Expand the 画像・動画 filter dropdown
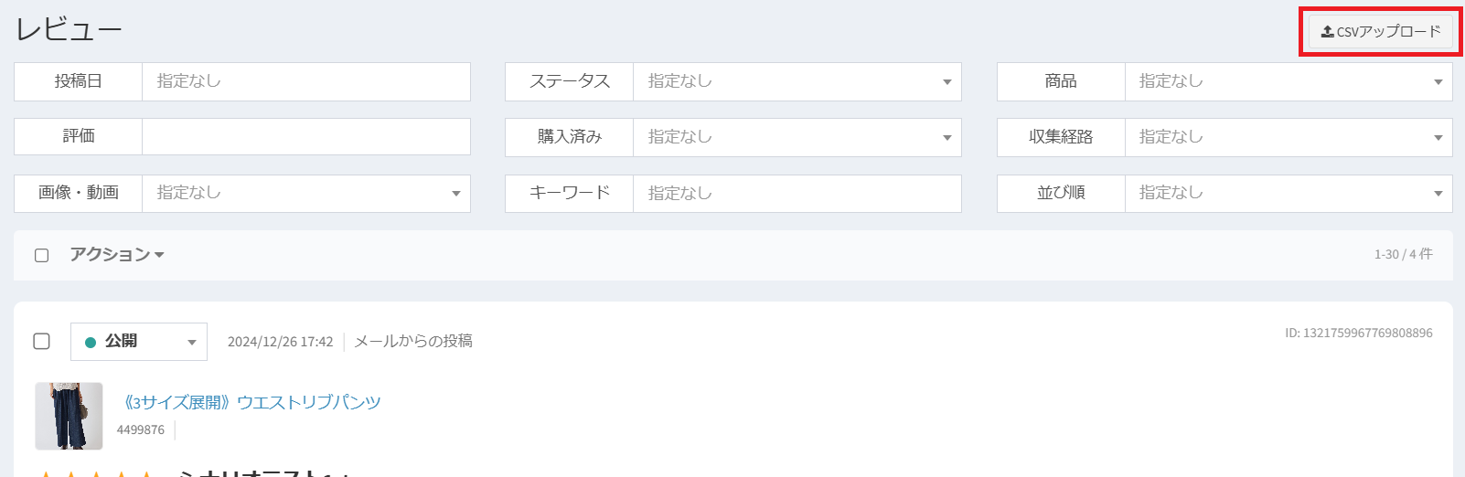 pyautogui.click(x=305, y=193)
